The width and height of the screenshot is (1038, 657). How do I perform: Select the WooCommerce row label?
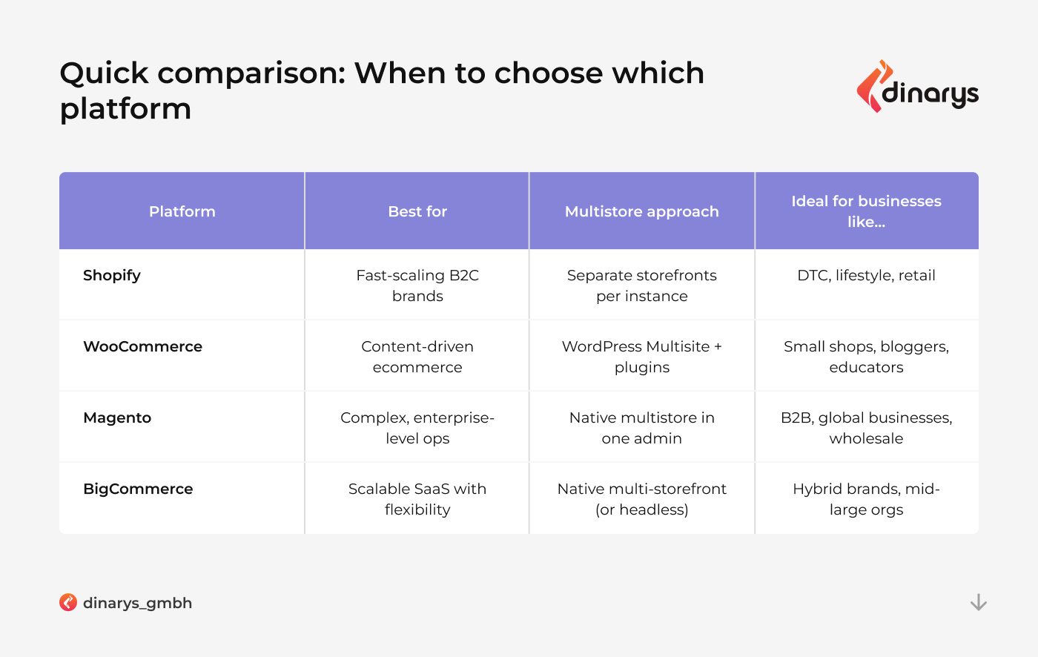click(x=142, y=346)
